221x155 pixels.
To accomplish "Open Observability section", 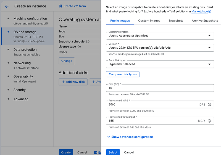I will coord(27,79).
